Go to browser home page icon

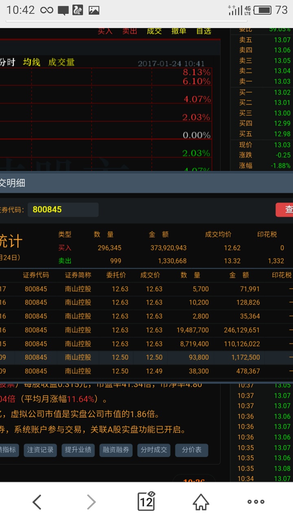(201, 502)
